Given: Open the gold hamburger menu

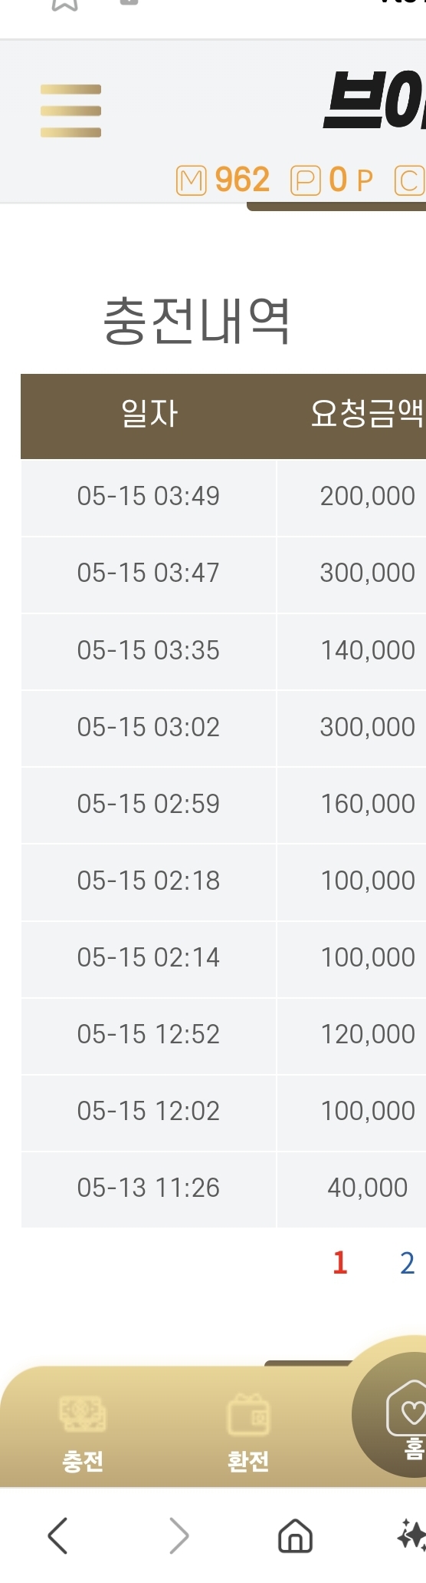Looking at the screenshot, I should (x=70, y=111).
